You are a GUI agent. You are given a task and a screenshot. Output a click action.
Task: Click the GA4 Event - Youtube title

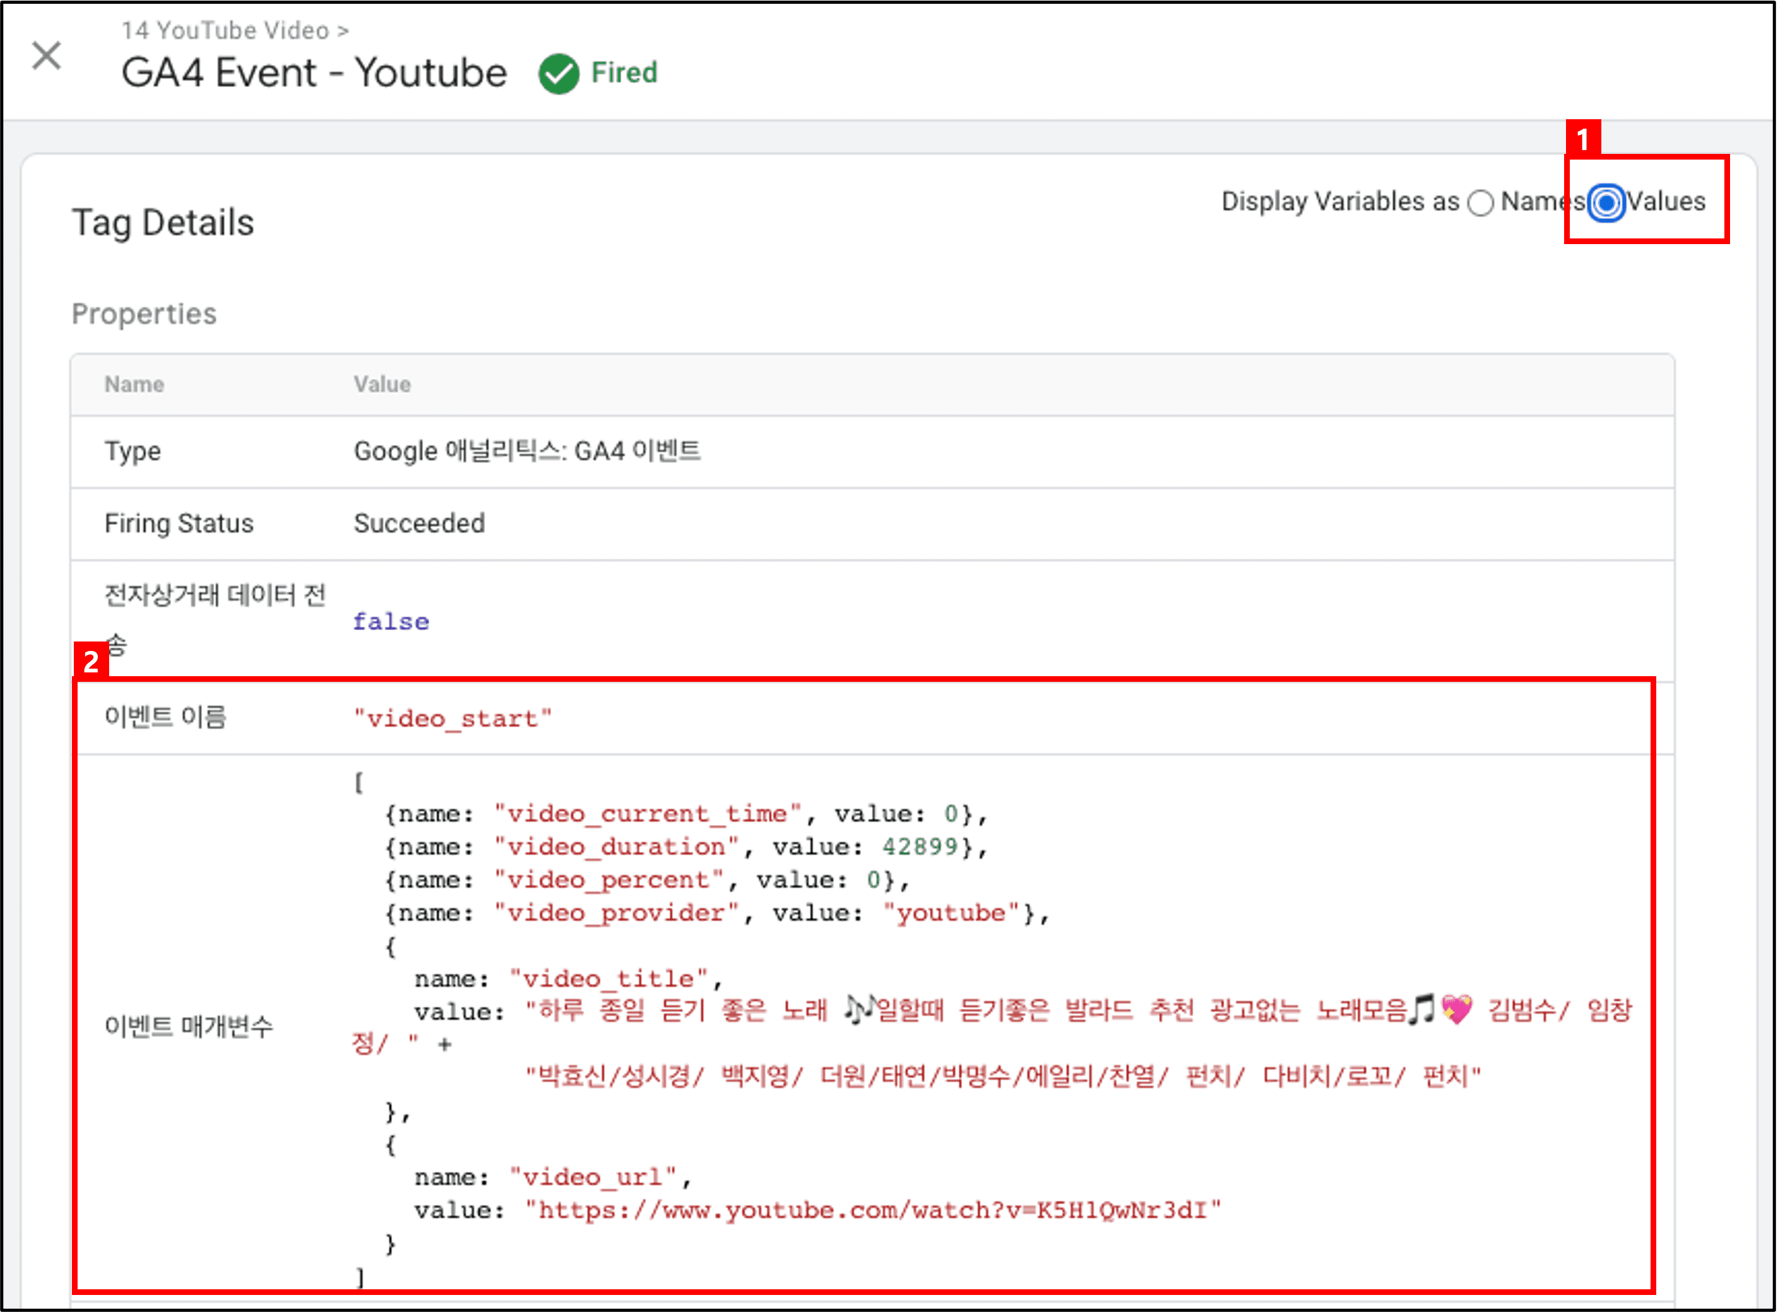pyautogui.click(x=314, y=73)
